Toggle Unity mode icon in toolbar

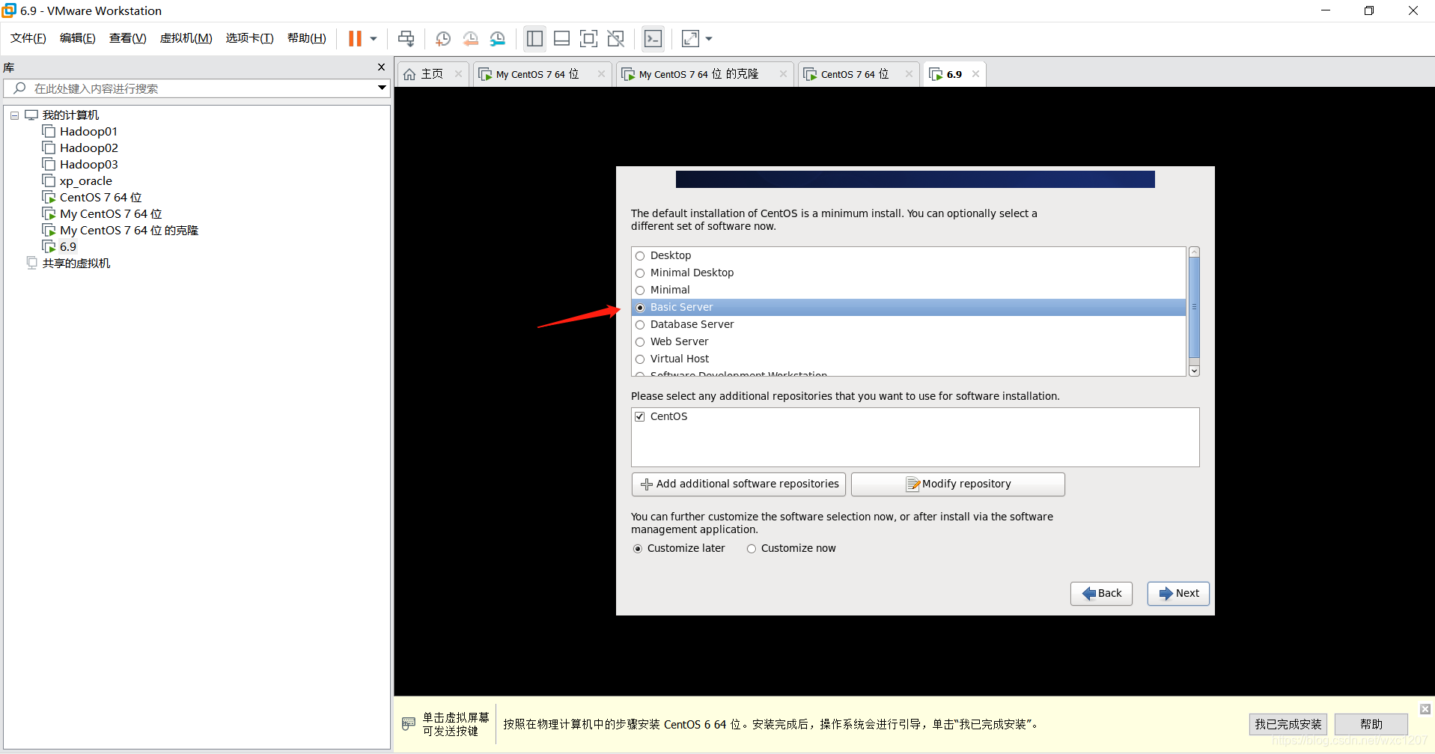pos(616,39)
